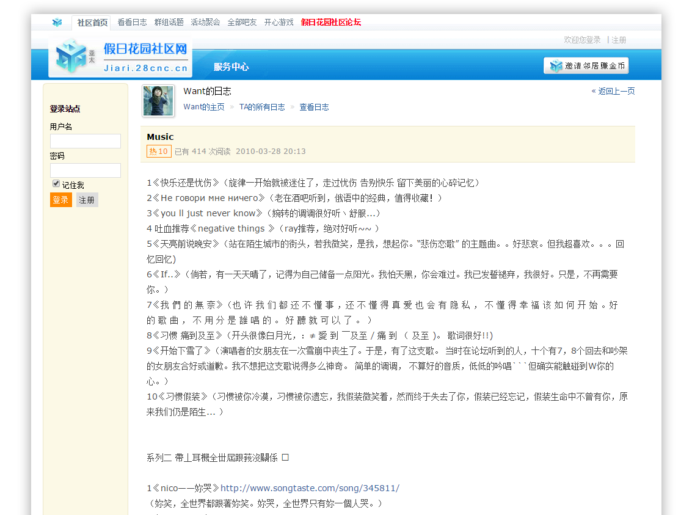The height and width of the screenshot is (515, 692).
Task: Click the 查看日志 breadcrumb link
Action: pos(314,107)
